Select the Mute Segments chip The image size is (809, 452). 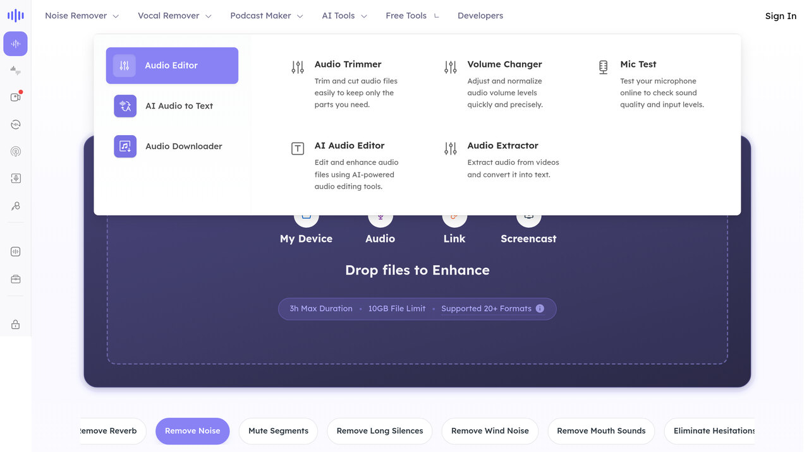278,431
